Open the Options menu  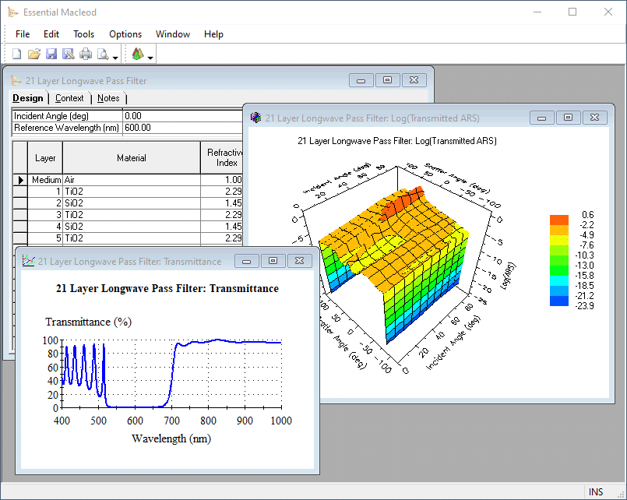(x=125, y=34)
